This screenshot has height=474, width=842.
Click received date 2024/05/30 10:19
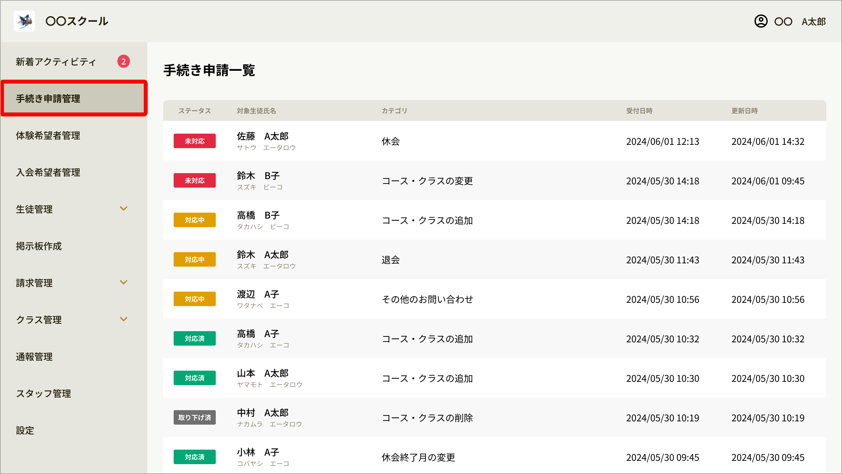(x=663, y=418)
